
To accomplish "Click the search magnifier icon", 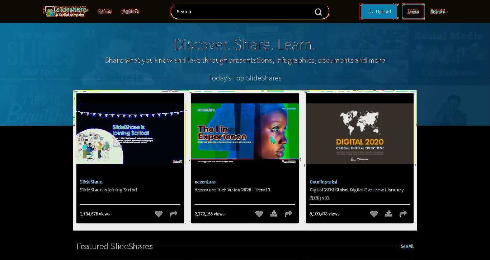I will [318, 12].
